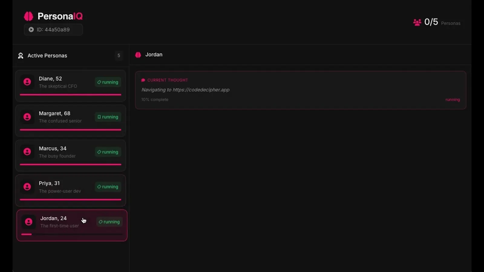Click the PersonaIQ title text

(60, 16)
